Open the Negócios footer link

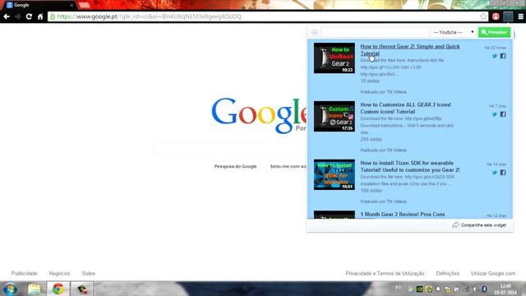[59, 273]
